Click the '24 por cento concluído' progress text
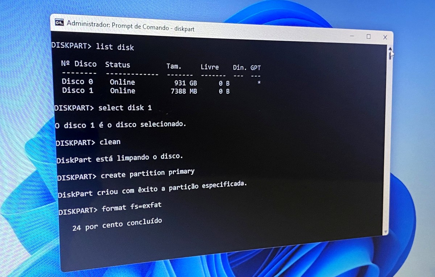The height and width of the screenshot is (277, 435). 117,224
